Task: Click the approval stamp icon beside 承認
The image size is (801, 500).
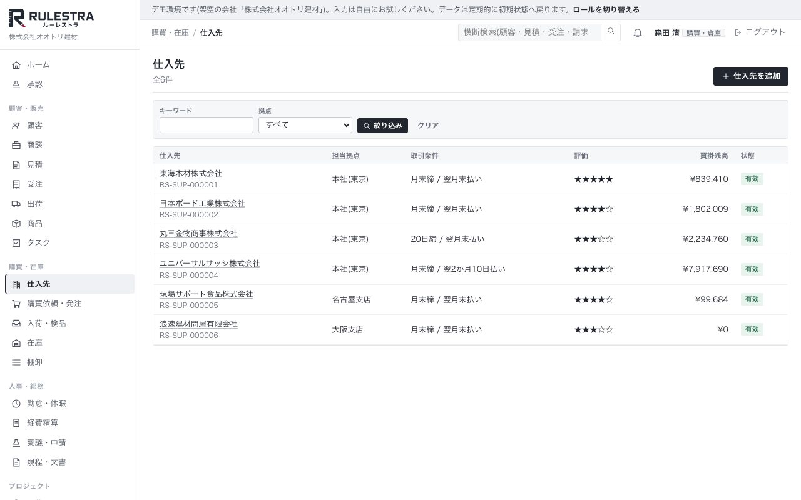Action: [16, 84]
